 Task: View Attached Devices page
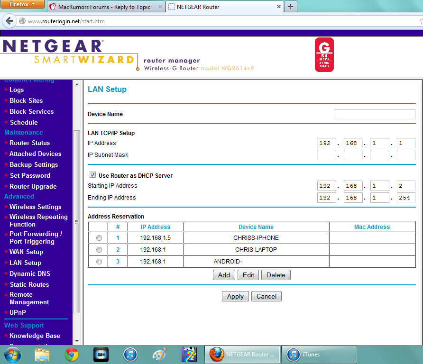point(36,154)
